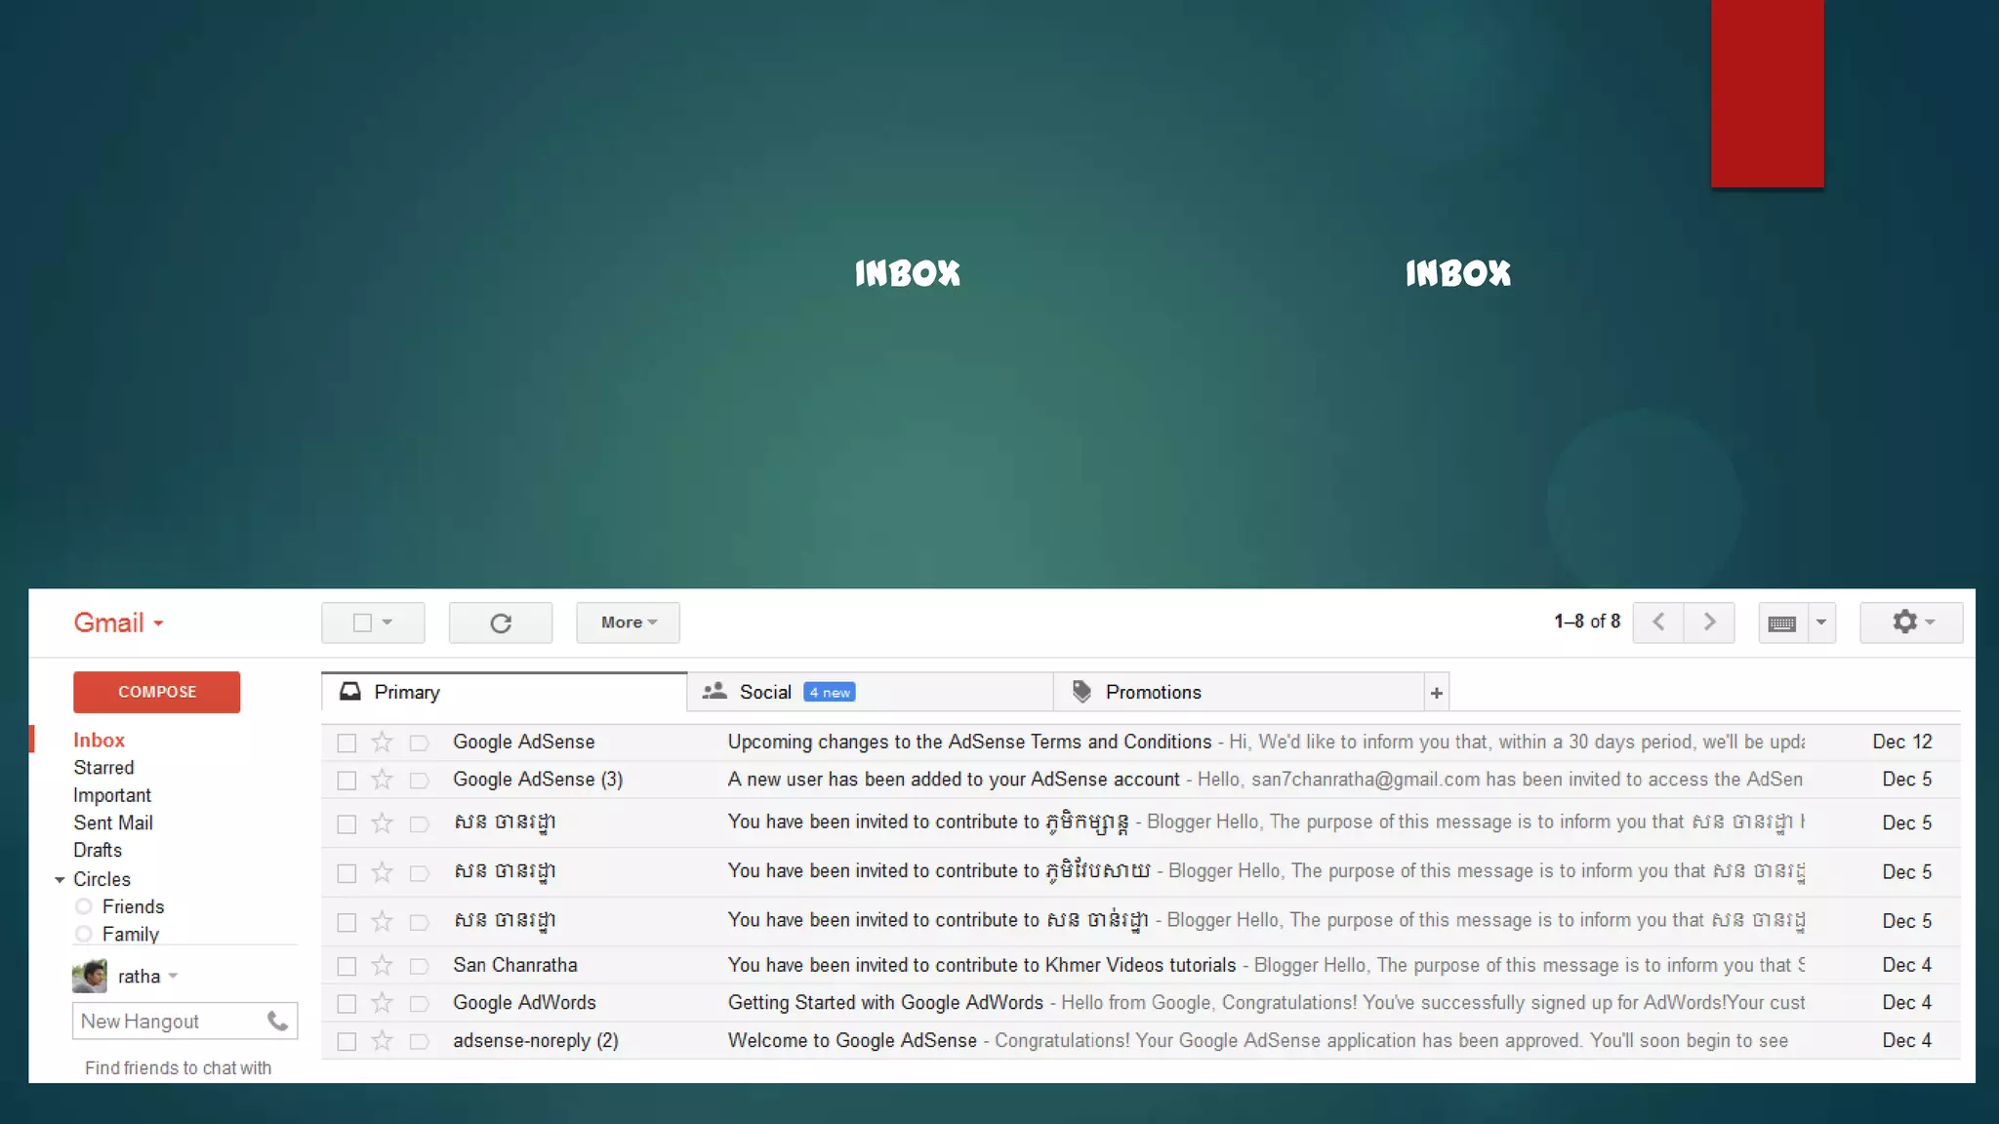Mark the San Chanratha email as important
This screenshot has height=1124, width=1999.
[420, 966]
